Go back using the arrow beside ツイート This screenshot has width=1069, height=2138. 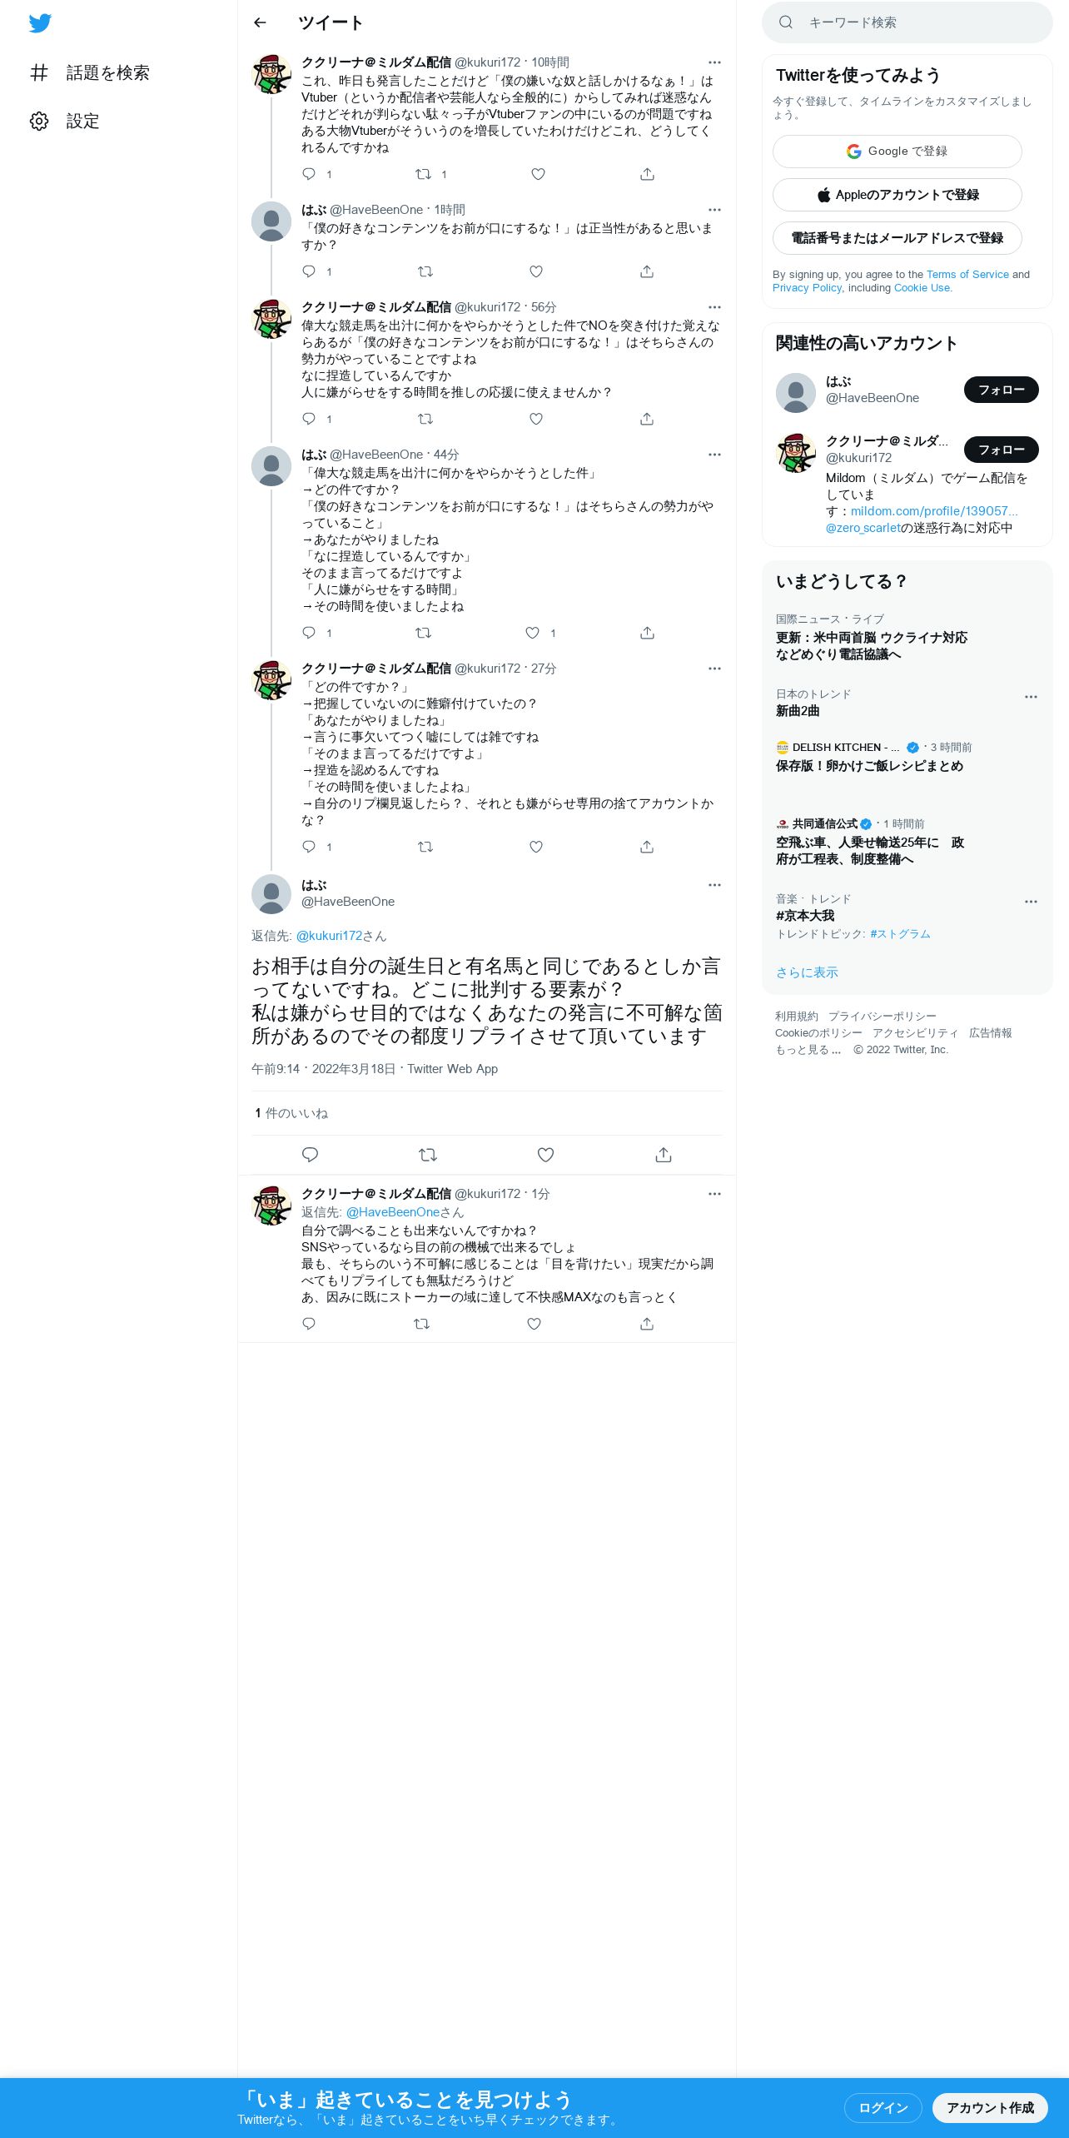[x=260, y=22]
